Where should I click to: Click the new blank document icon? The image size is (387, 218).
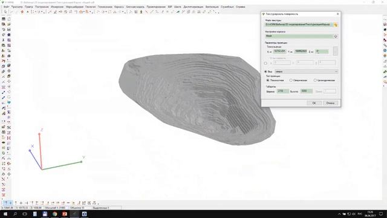point(9,19)
